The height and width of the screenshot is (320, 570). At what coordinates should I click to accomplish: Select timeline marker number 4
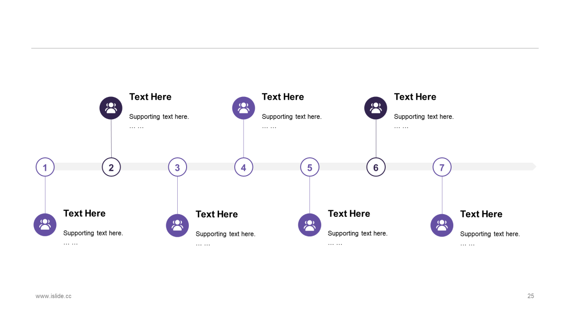(244, 167)
